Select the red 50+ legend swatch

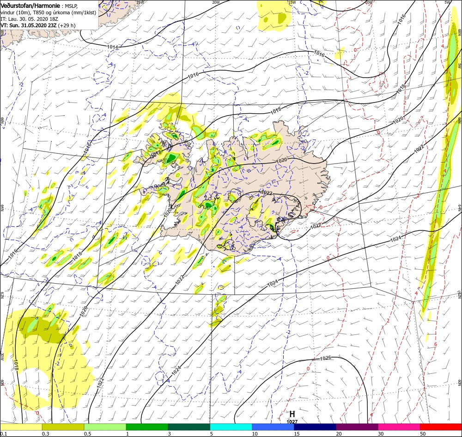pos(441,427)
